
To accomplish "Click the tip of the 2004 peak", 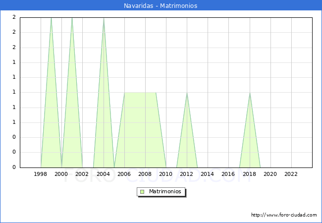I will tap(104, 18).
